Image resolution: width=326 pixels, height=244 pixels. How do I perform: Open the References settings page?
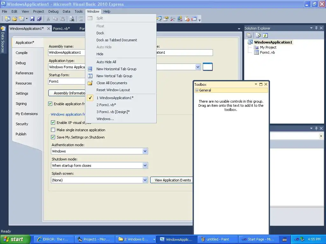(25, 73)
